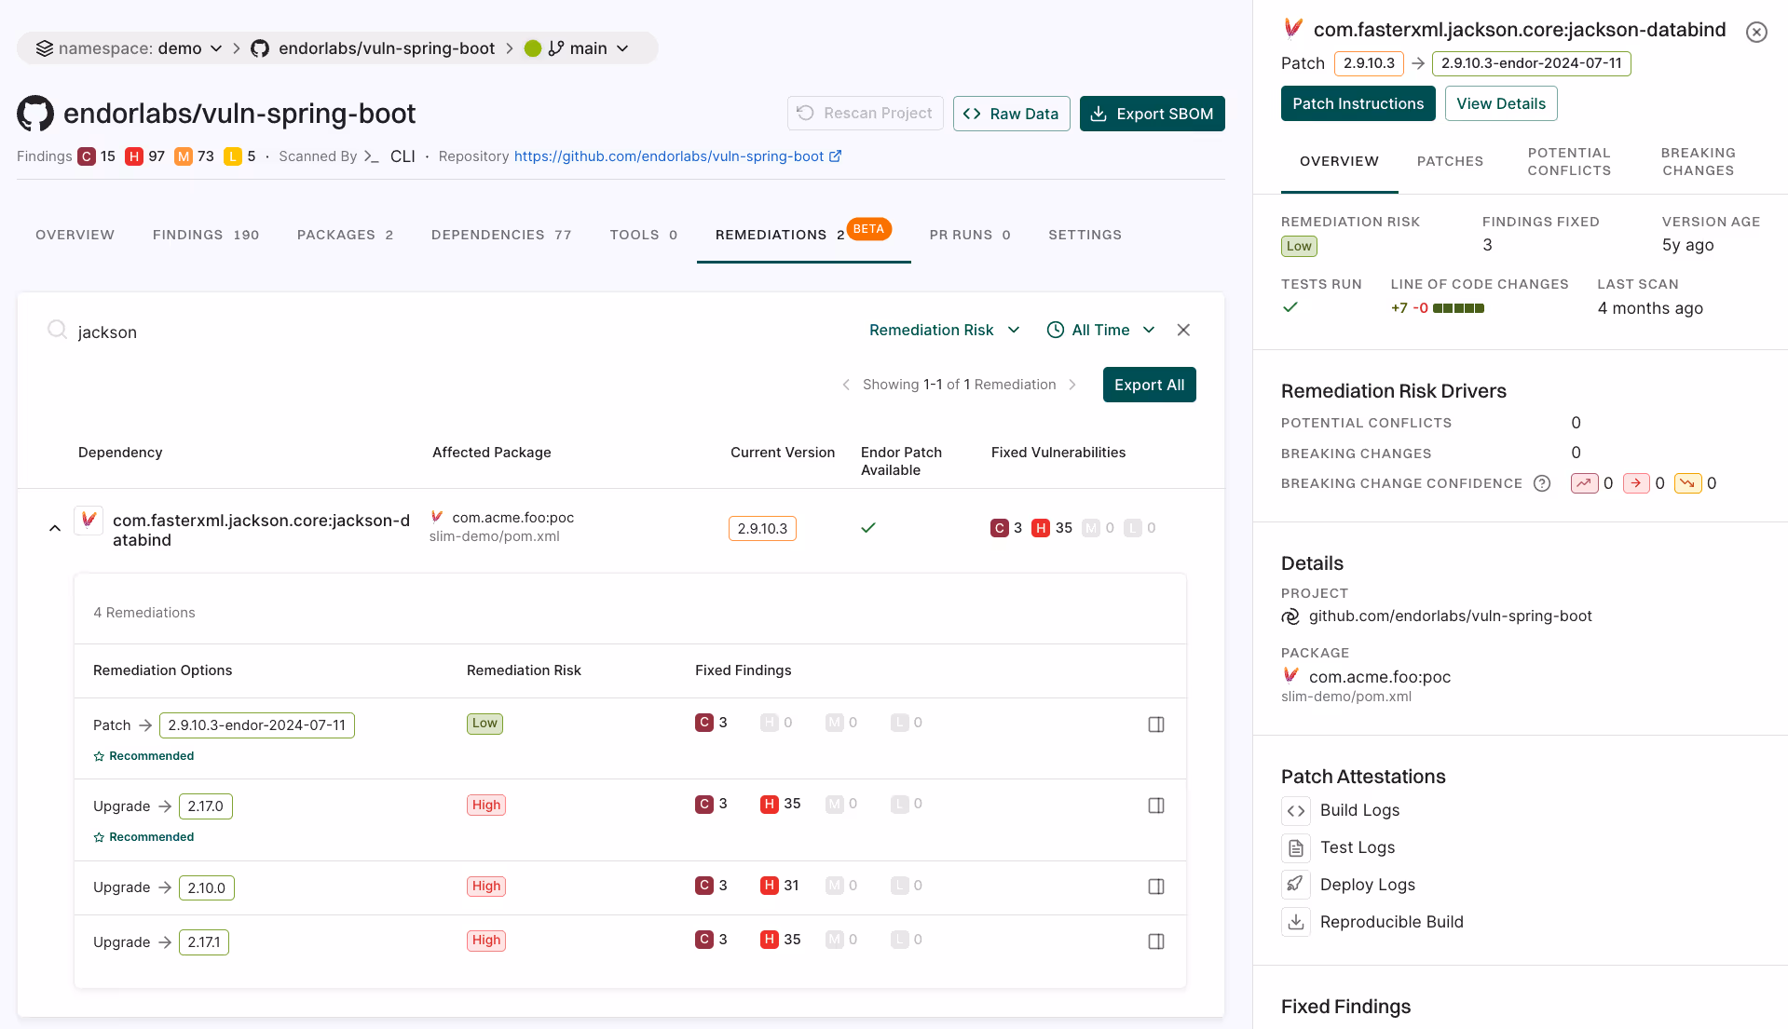Click the GitHub logo beside the project title
The height and width of the screenshot is (1029, 1788).
point(35,114)
